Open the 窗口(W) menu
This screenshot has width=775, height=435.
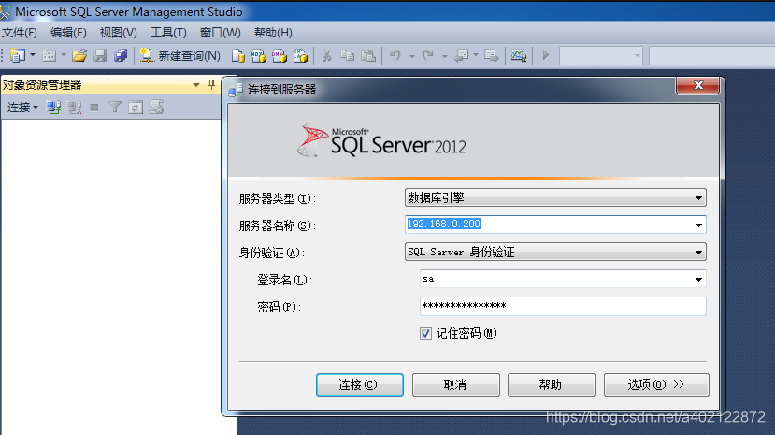tap(220, 33)
